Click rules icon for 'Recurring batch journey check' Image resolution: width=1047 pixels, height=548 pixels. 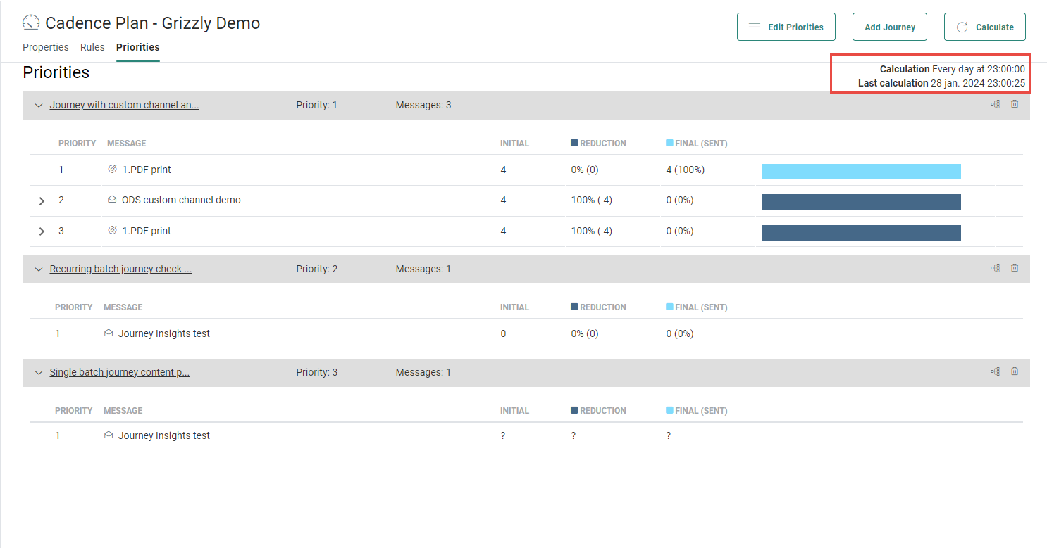pyautogui.click(x=995, y=268)
